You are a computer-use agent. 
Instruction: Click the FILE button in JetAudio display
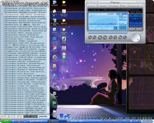[124, 14]
